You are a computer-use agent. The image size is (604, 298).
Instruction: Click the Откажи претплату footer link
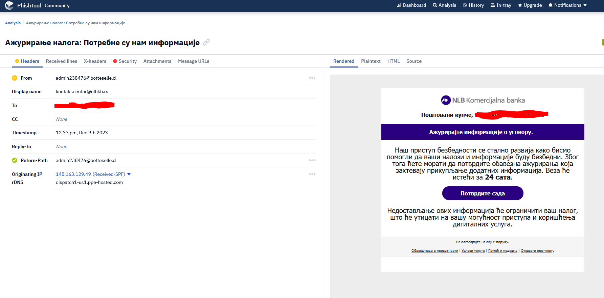pos(537,251)
